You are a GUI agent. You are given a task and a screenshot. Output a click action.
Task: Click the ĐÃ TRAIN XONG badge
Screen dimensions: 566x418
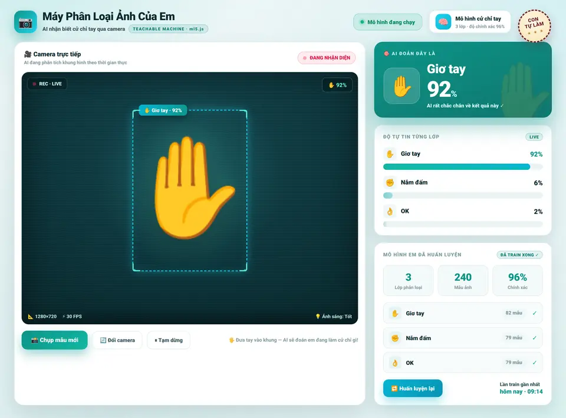coord(519,255)
